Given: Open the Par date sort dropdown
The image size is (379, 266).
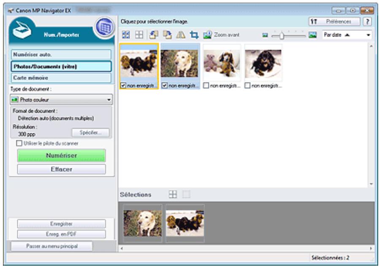Looking at the screenshot, I should coord(347,35).
